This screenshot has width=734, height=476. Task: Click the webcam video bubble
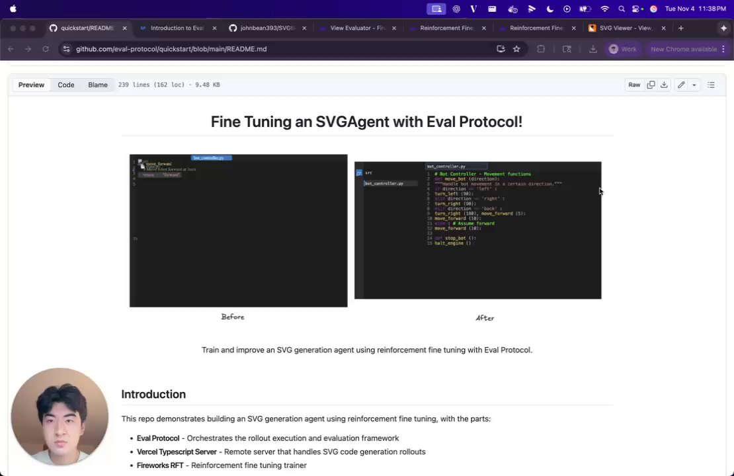[x=60, y=416]
